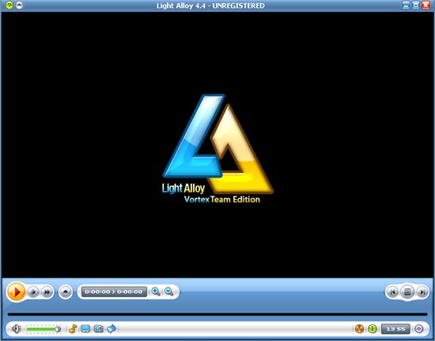
Task: Click the orange radiation-style icon
Action: pos(359,329)
